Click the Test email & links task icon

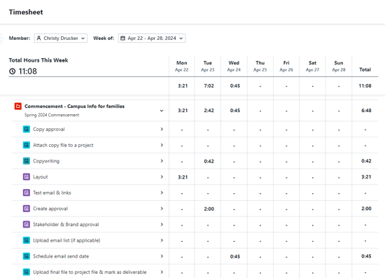(27, 193)
